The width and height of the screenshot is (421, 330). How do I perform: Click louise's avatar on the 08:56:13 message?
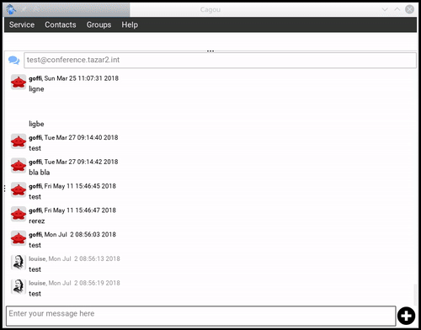[19, 263]
